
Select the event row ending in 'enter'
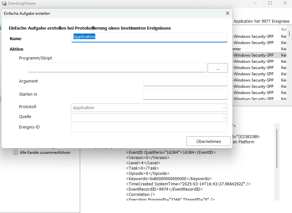point(253,49)
